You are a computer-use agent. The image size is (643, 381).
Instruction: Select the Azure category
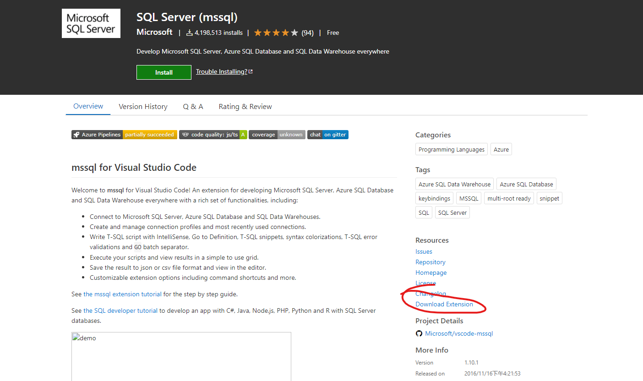coord(501,149)
